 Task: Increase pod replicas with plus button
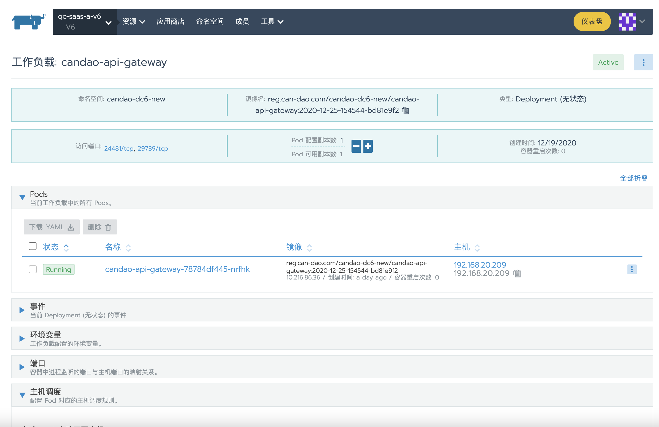[x=368, y=146]
